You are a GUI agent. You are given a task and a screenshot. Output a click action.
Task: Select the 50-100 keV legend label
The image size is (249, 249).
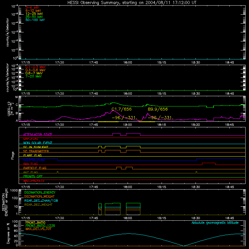click(x=35, y=20)
